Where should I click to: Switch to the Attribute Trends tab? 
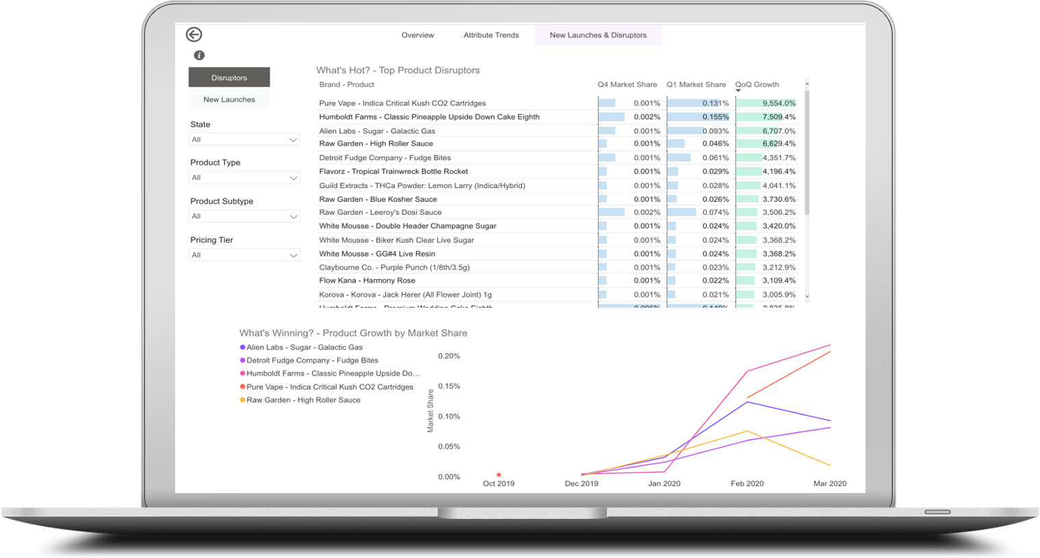pyautogui.click(x=491, y=36)
